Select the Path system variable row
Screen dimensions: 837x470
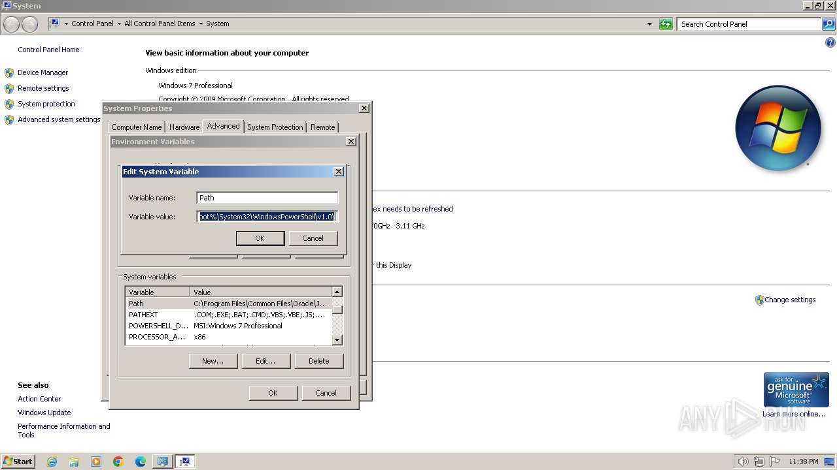pos(229,304)
